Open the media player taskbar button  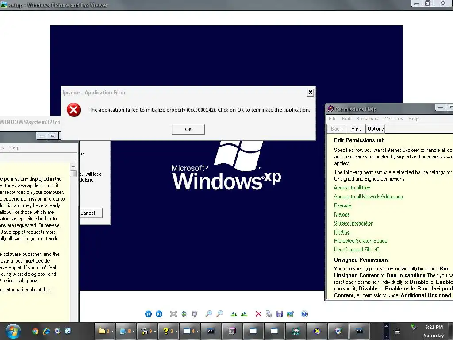(x=338, y=331)
